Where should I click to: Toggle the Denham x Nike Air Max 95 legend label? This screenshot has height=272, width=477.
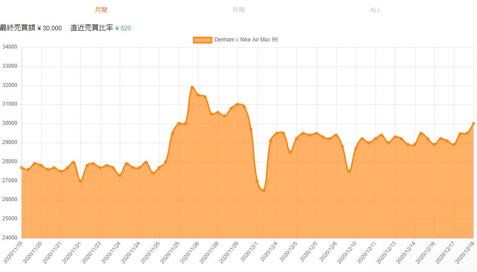click(x=246, y=40)
